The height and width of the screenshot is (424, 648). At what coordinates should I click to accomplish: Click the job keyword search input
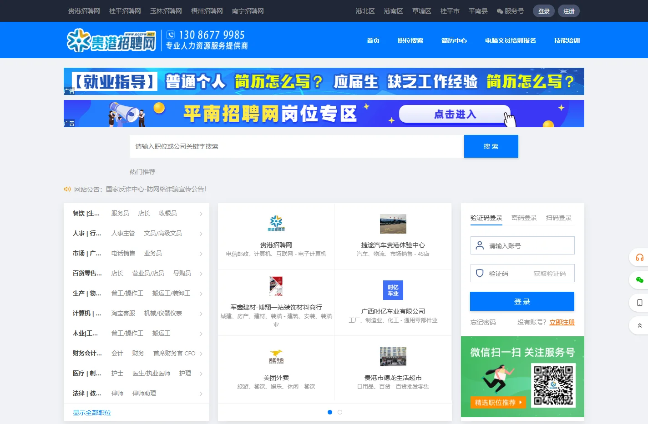point(296,146)
